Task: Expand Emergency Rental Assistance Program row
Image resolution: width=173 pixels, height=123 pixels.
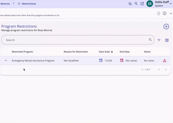Action: pos(6,60)
